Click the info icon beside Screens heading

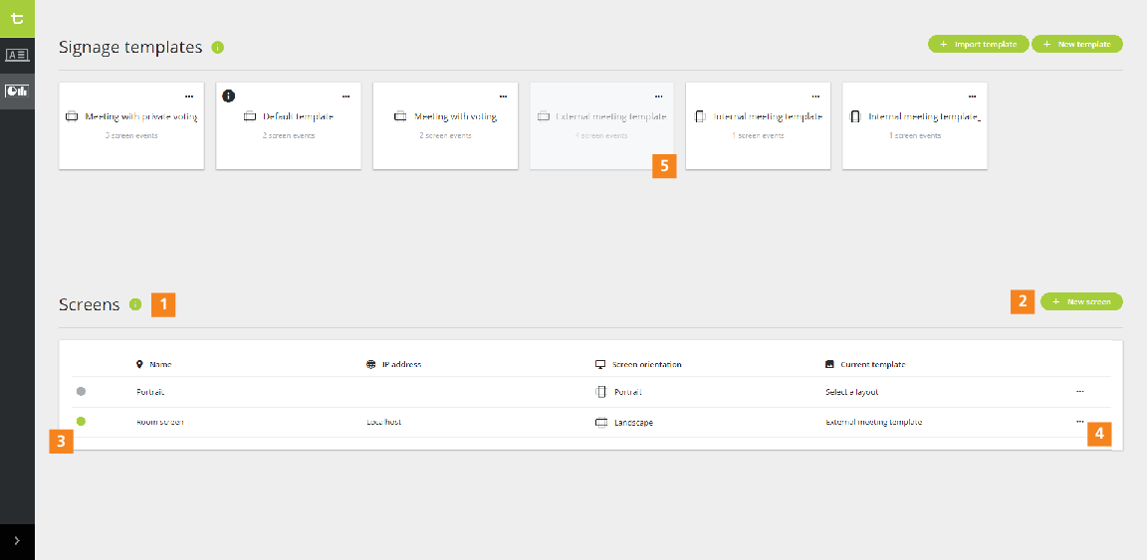click(135, 304)
